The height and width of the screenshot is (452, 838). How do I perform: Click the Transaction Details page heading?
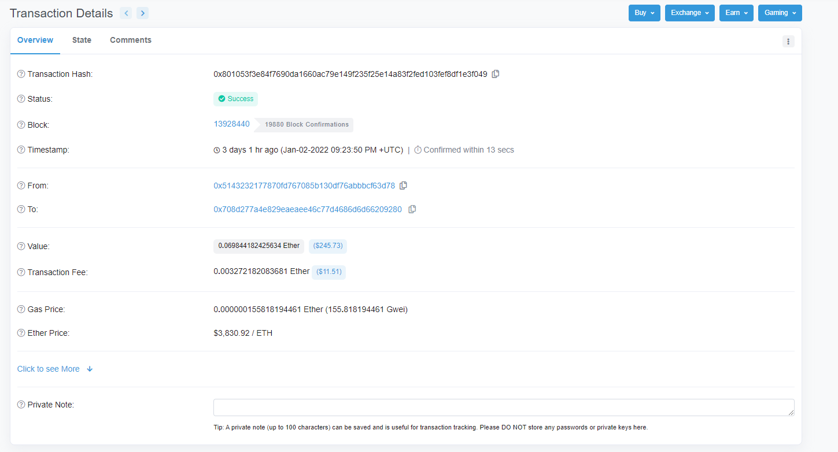tap(61, 13)
